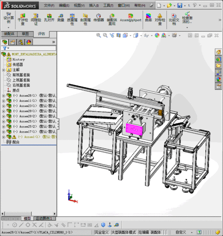Viewport: 223px width, 236px height.
Task: Pin the menu bar with pushpin
Action: (x=151, y=6)
